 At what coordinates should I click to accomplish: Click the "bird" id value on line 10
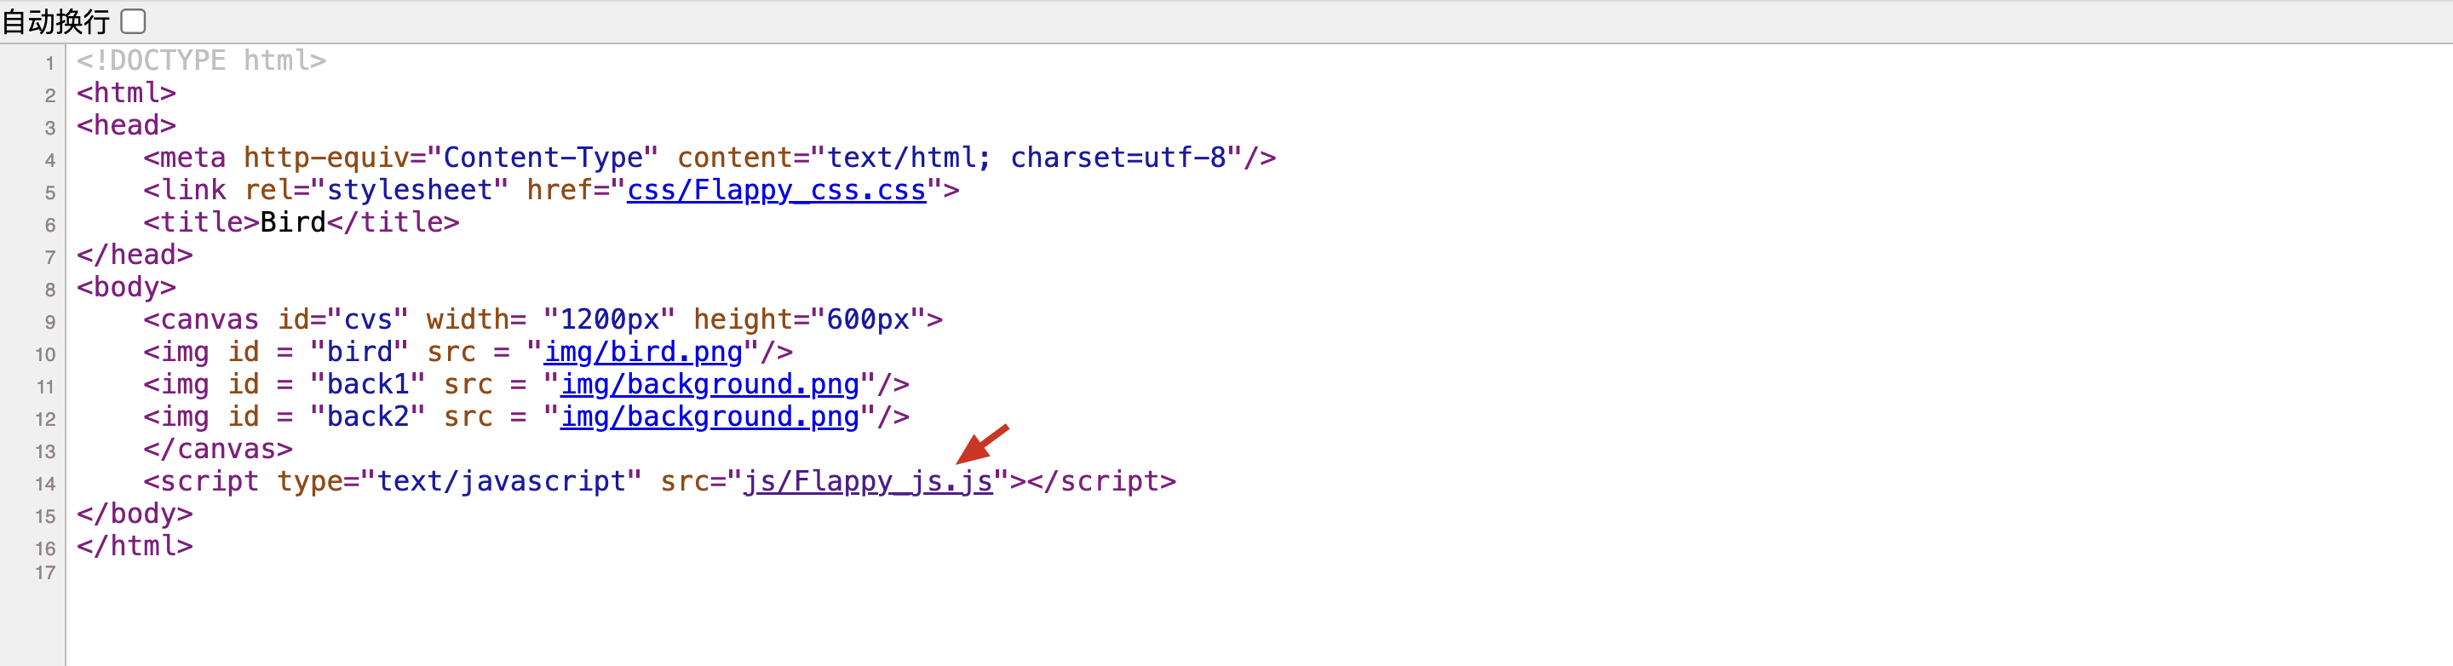pyautogui.click(x=359, y=353)
